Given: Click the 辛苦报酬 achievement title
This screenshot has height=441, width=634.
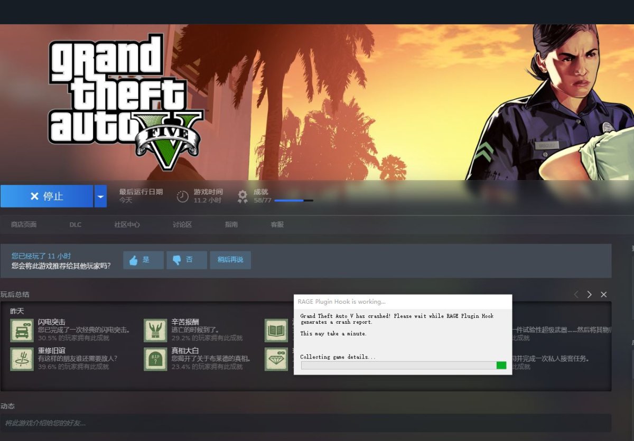Looking at the screenshot, I should coord(185,322).
